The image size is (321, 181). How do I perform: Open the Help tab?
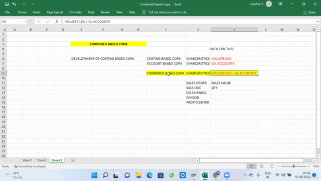(132, 12)
